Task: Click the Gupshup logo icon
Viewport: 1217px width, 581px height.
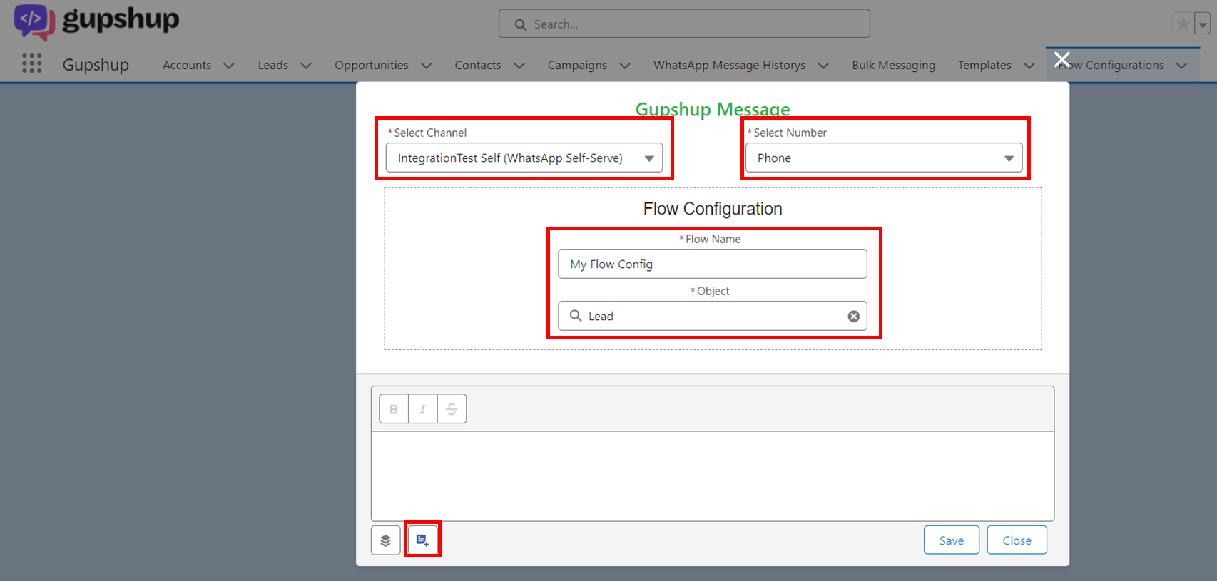Action: pos(34,21)
